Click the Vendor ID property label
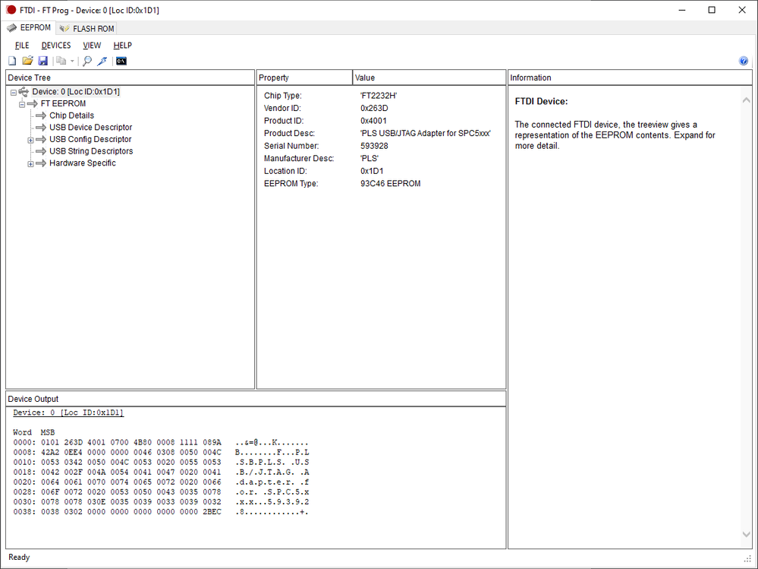 (x=282, y=109)
